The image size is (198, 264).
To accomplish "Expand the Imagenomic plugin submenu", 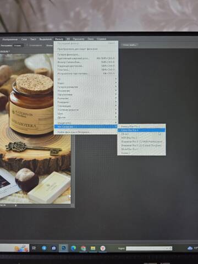I will click(x=86, y=123).
